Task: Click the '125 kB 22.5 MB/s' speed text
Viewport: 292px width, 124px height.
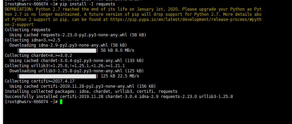Action: coord(120,76)
